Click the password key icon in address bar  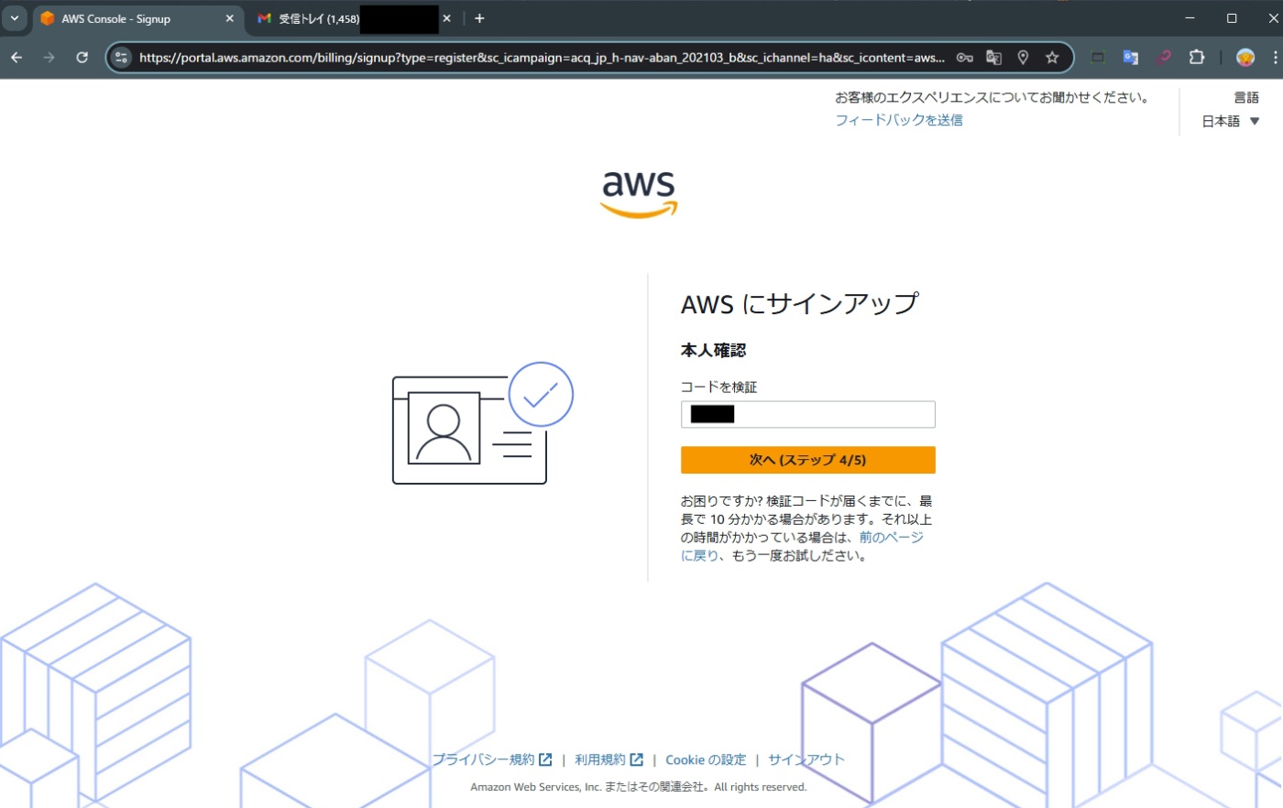(x=964, y=57)
